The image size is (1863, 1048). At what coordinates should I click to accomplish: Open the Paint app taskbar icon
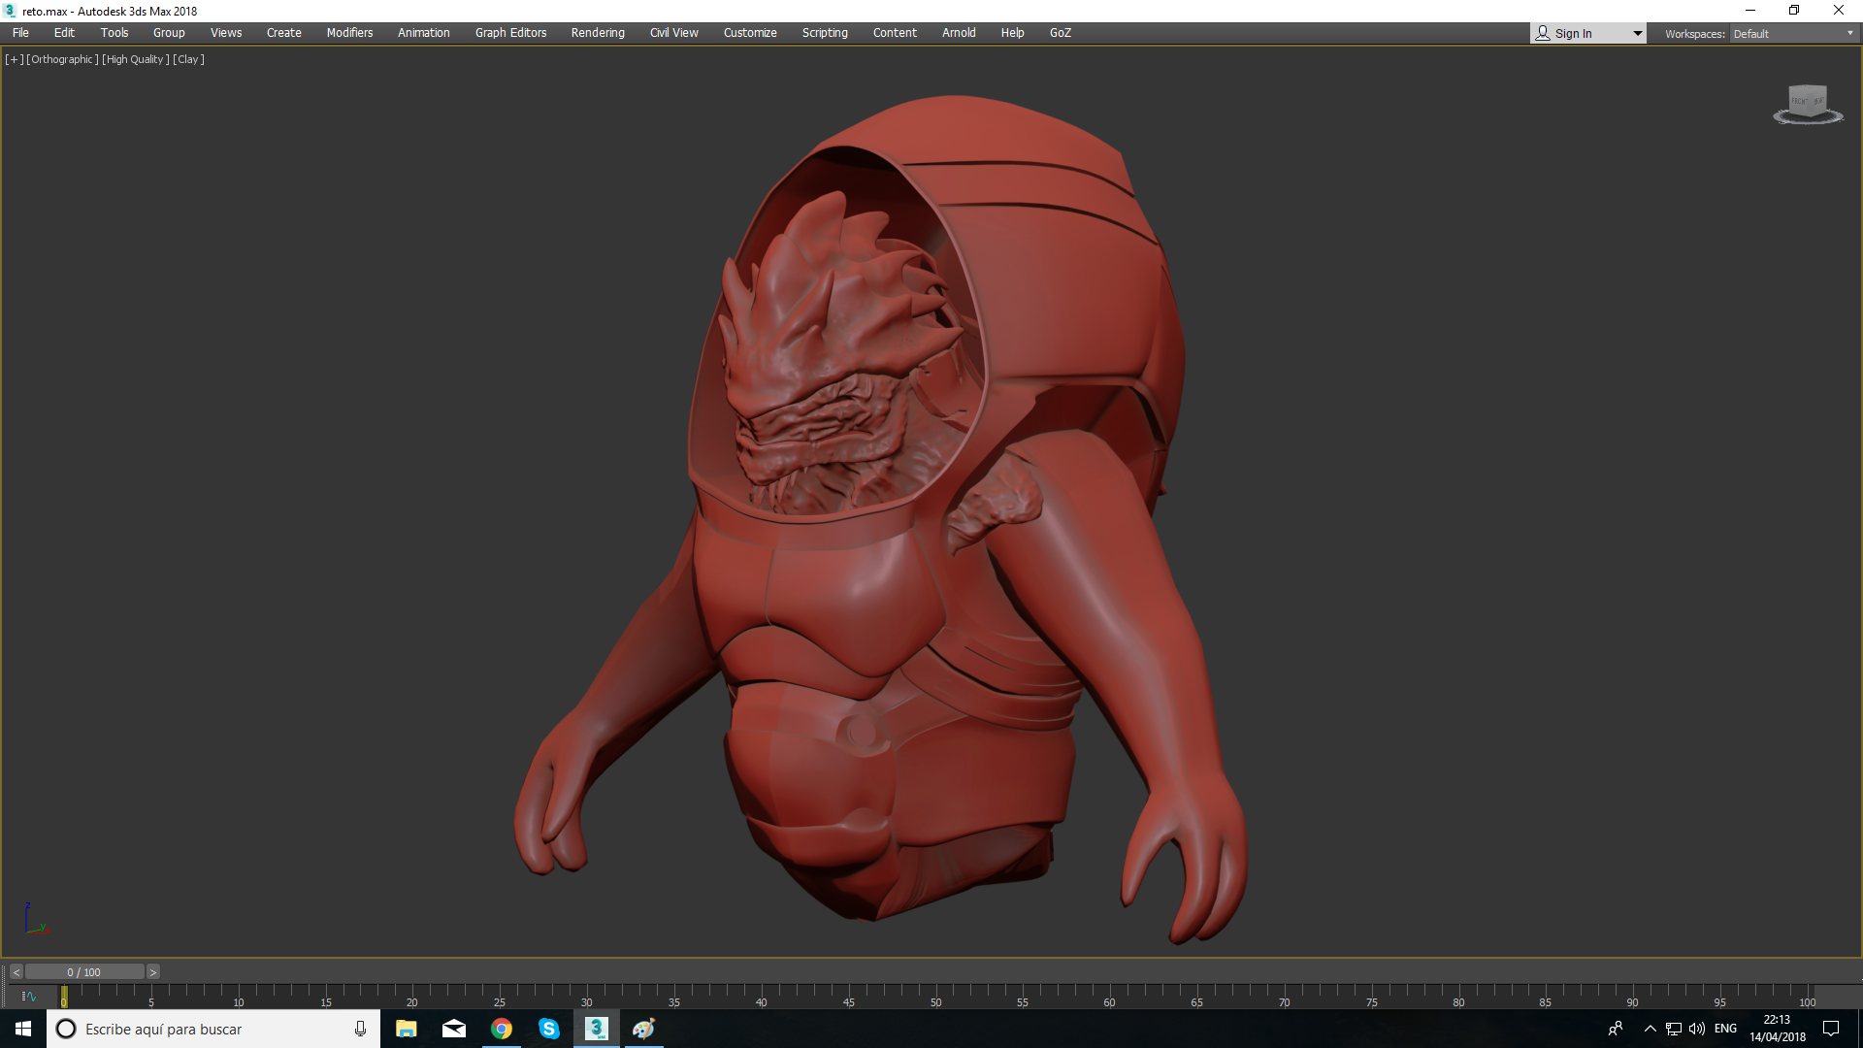point(644,1029)
